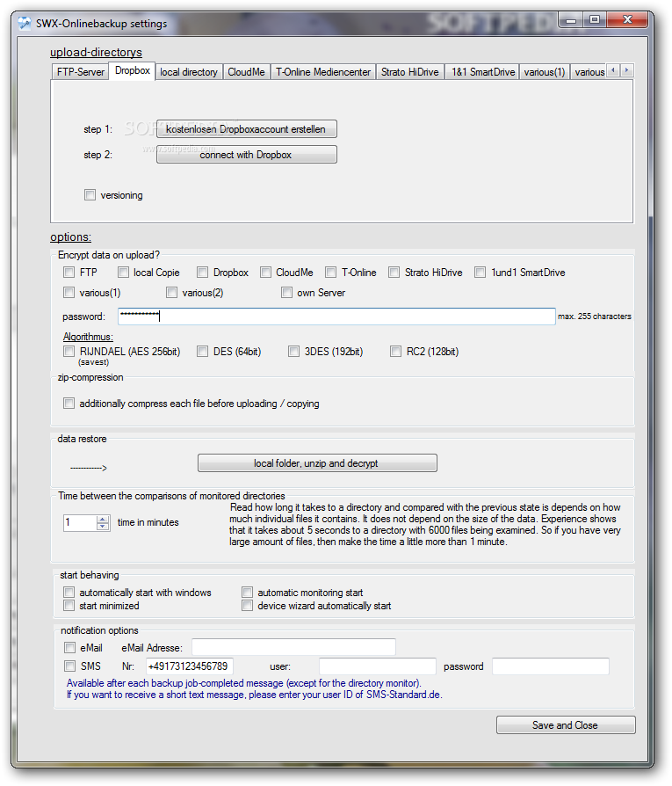This screenshot has height=786, width=672.
Task: Select DES (64bit) algorithm
Action: click(202, 352)
